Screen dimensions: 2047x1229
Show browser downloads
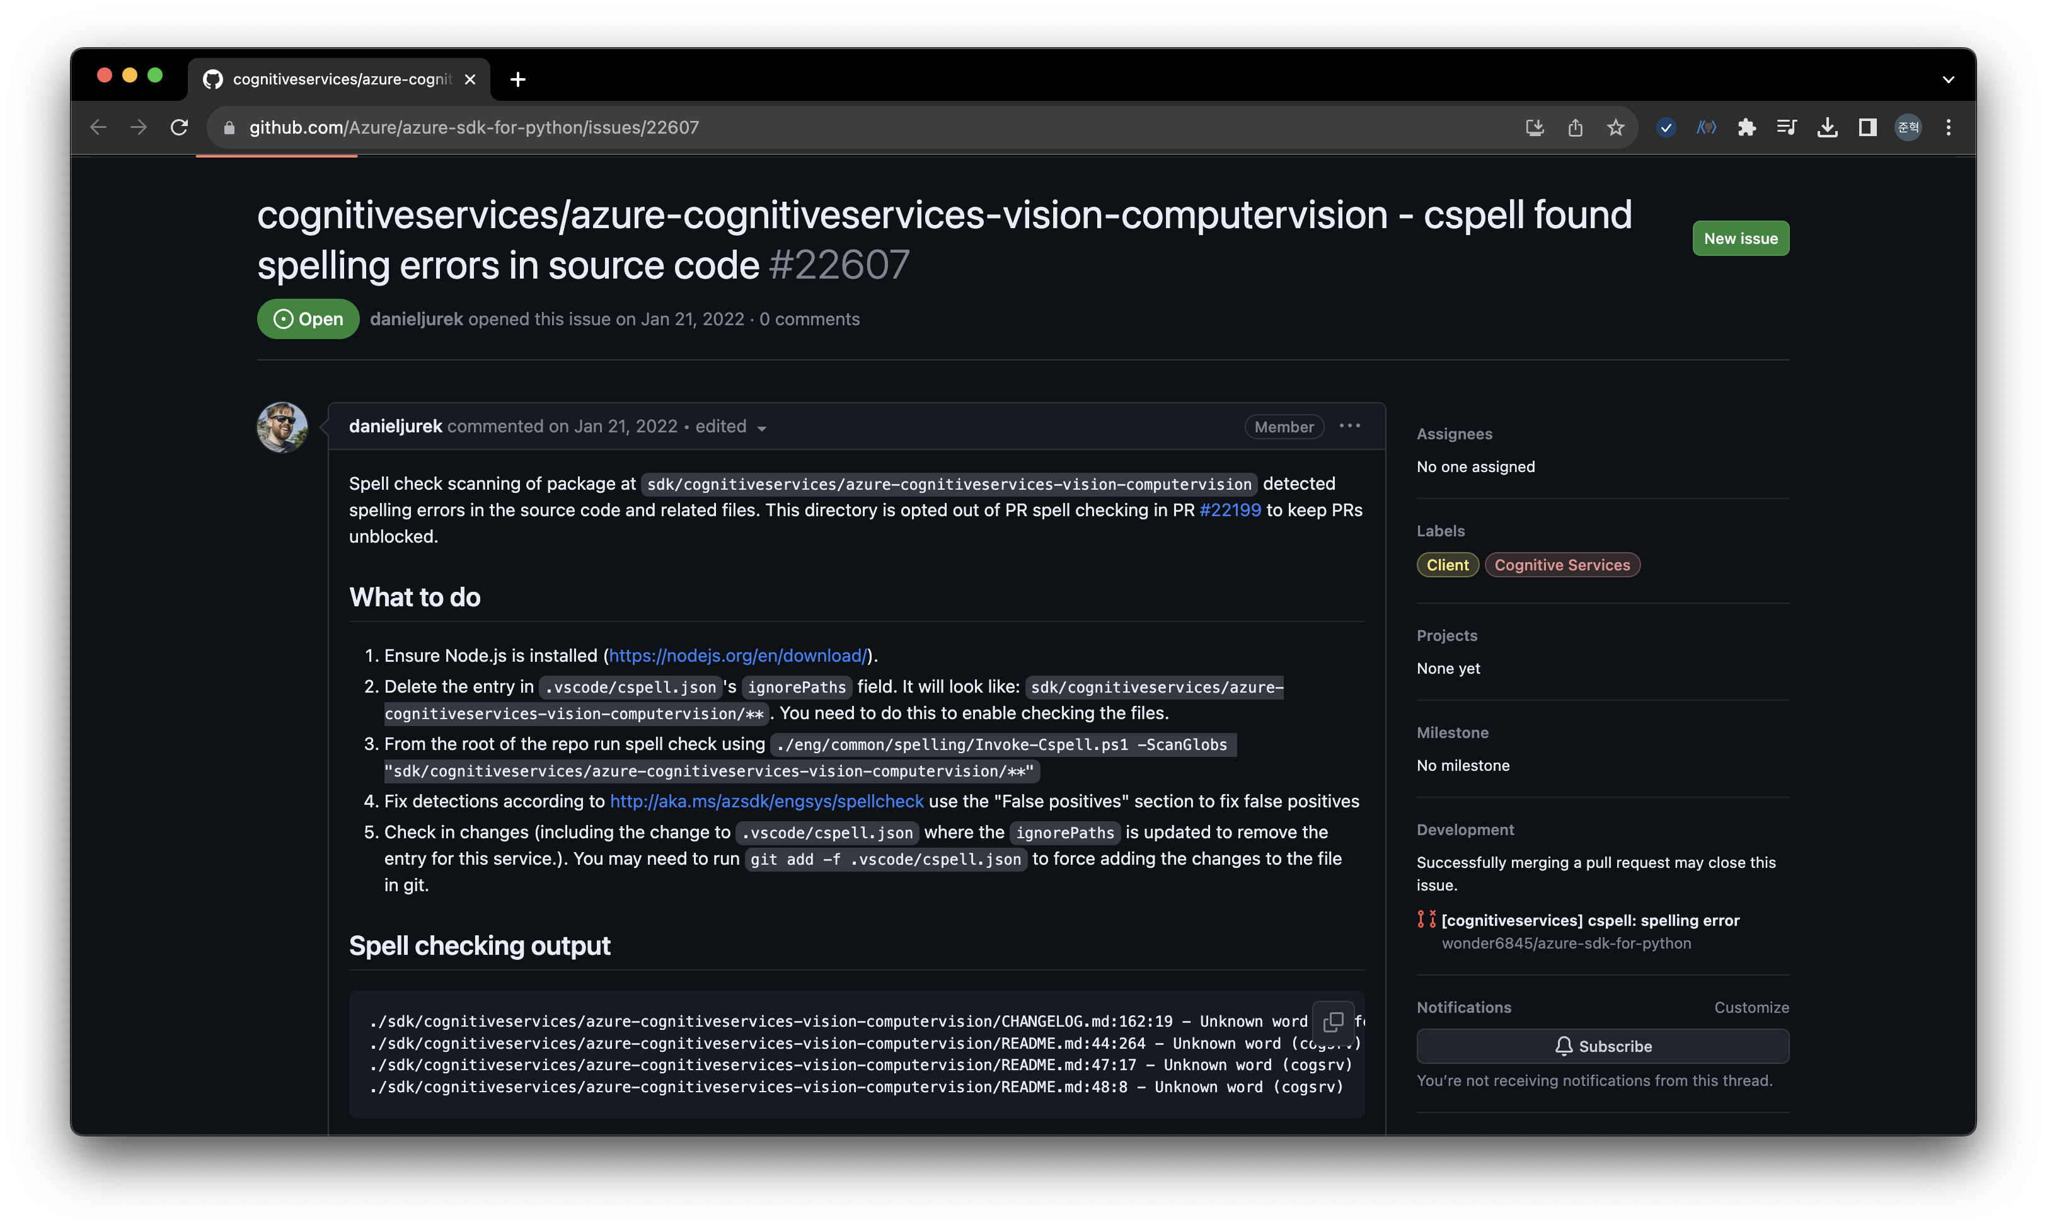point(1826,127)
